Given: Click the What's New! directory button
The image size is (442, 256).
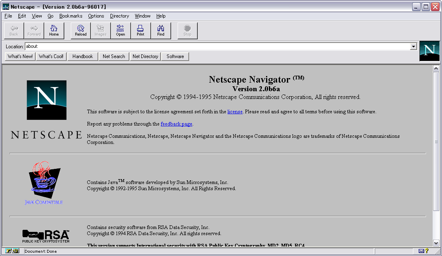Looking at the screenshot, I should (20, 56).
